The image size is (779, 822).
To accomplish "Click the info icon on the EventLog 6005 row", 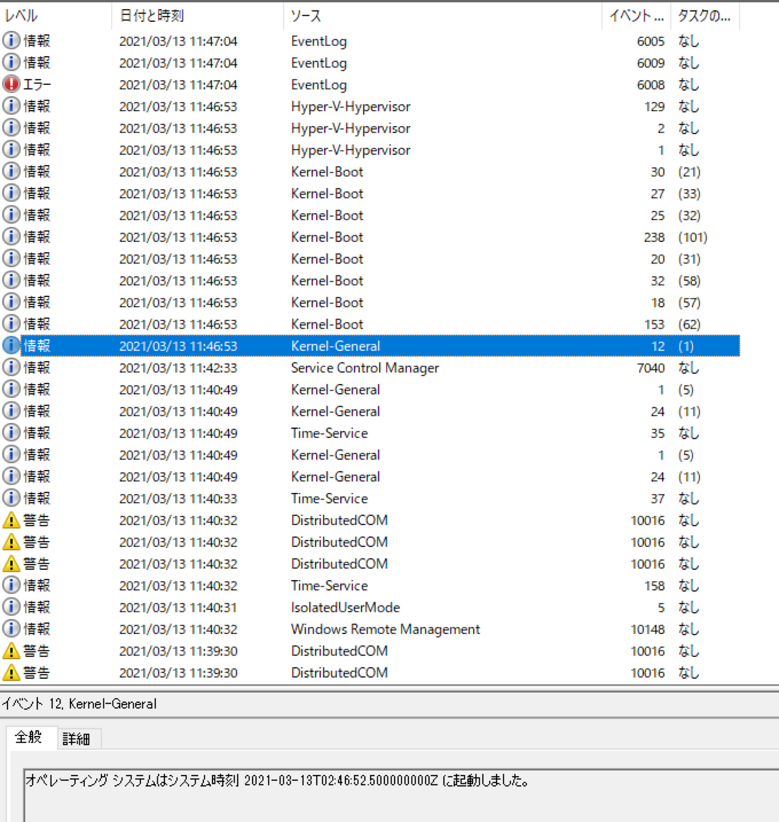I will 11,41.
